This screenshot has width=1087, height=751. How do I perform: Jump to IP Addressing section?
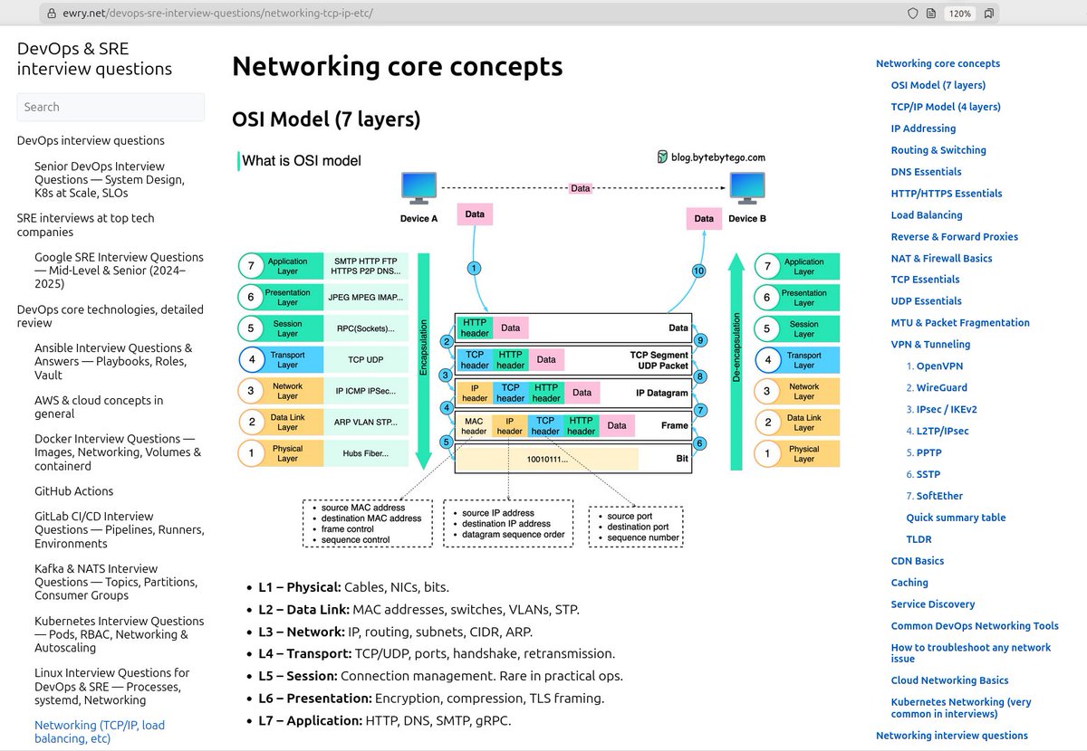tap(923, 128)
